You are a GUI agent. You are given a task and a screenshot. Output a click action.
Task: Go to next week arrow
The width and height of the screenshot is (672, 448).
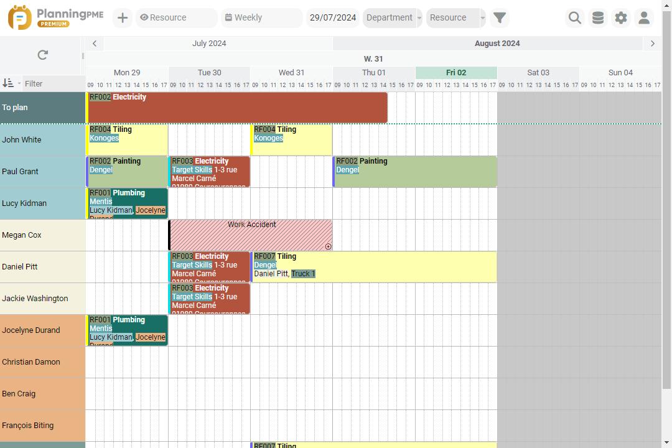pos(653,44)
